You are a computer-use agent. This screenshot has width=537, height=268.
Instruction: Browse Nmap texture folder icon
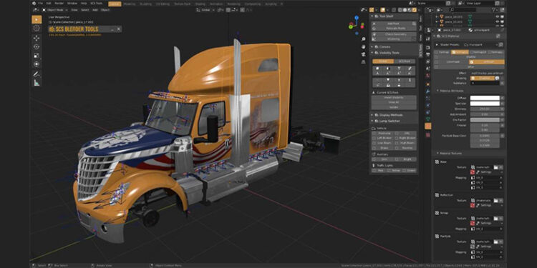[496, 218]
